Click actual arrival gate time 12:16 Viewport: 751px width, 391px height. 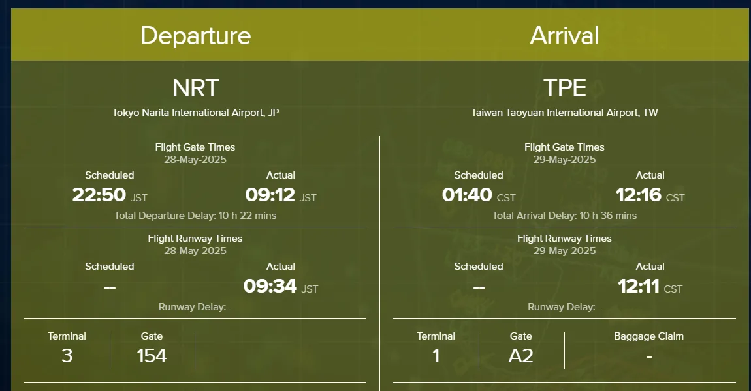click(x=638, y=195)
